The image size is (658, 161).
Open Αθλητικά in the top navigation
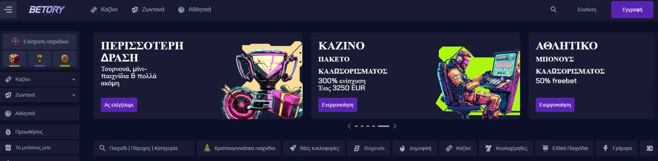coord(195,10)
